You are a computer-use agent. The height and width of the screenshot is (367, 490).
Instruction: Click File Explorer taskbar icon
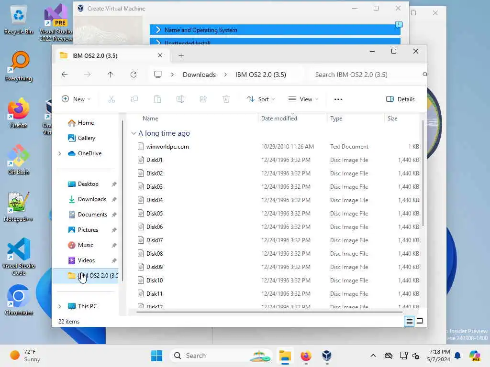pyautogui.click(x=285, y=356)
